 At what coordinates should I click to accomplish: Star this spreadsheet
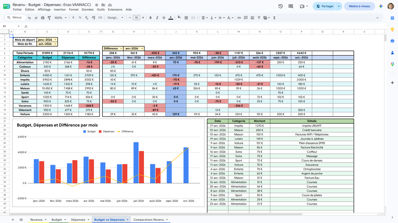coord(97,5)
